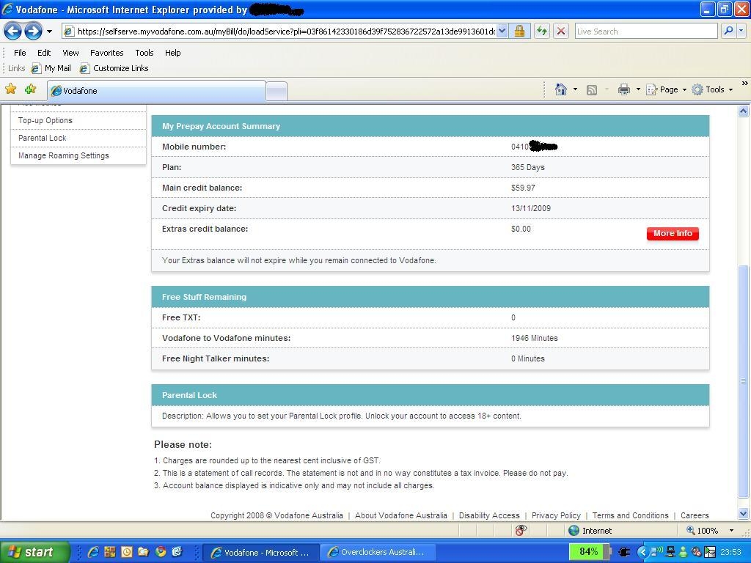Click the system clock showing 23:53

(731, 552)
